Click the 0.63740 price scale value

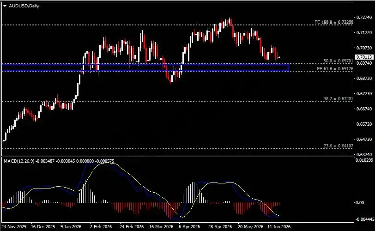point(364,154)
